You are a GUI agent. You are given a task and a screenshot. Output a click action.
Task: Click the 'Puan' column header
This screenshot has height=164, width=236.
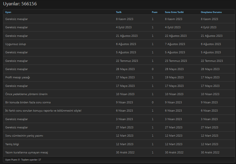tap(155, 12)
